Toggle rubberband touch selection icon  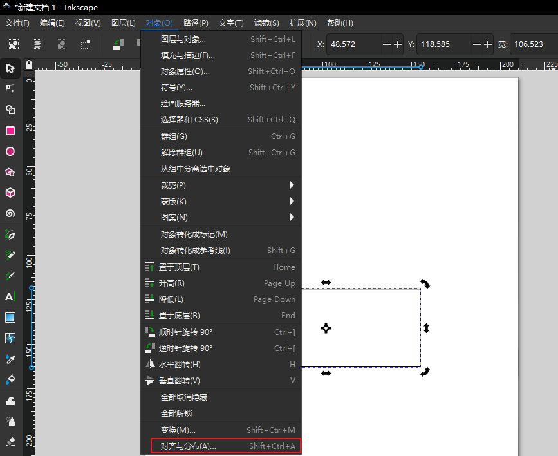click(x=86, y=44)
